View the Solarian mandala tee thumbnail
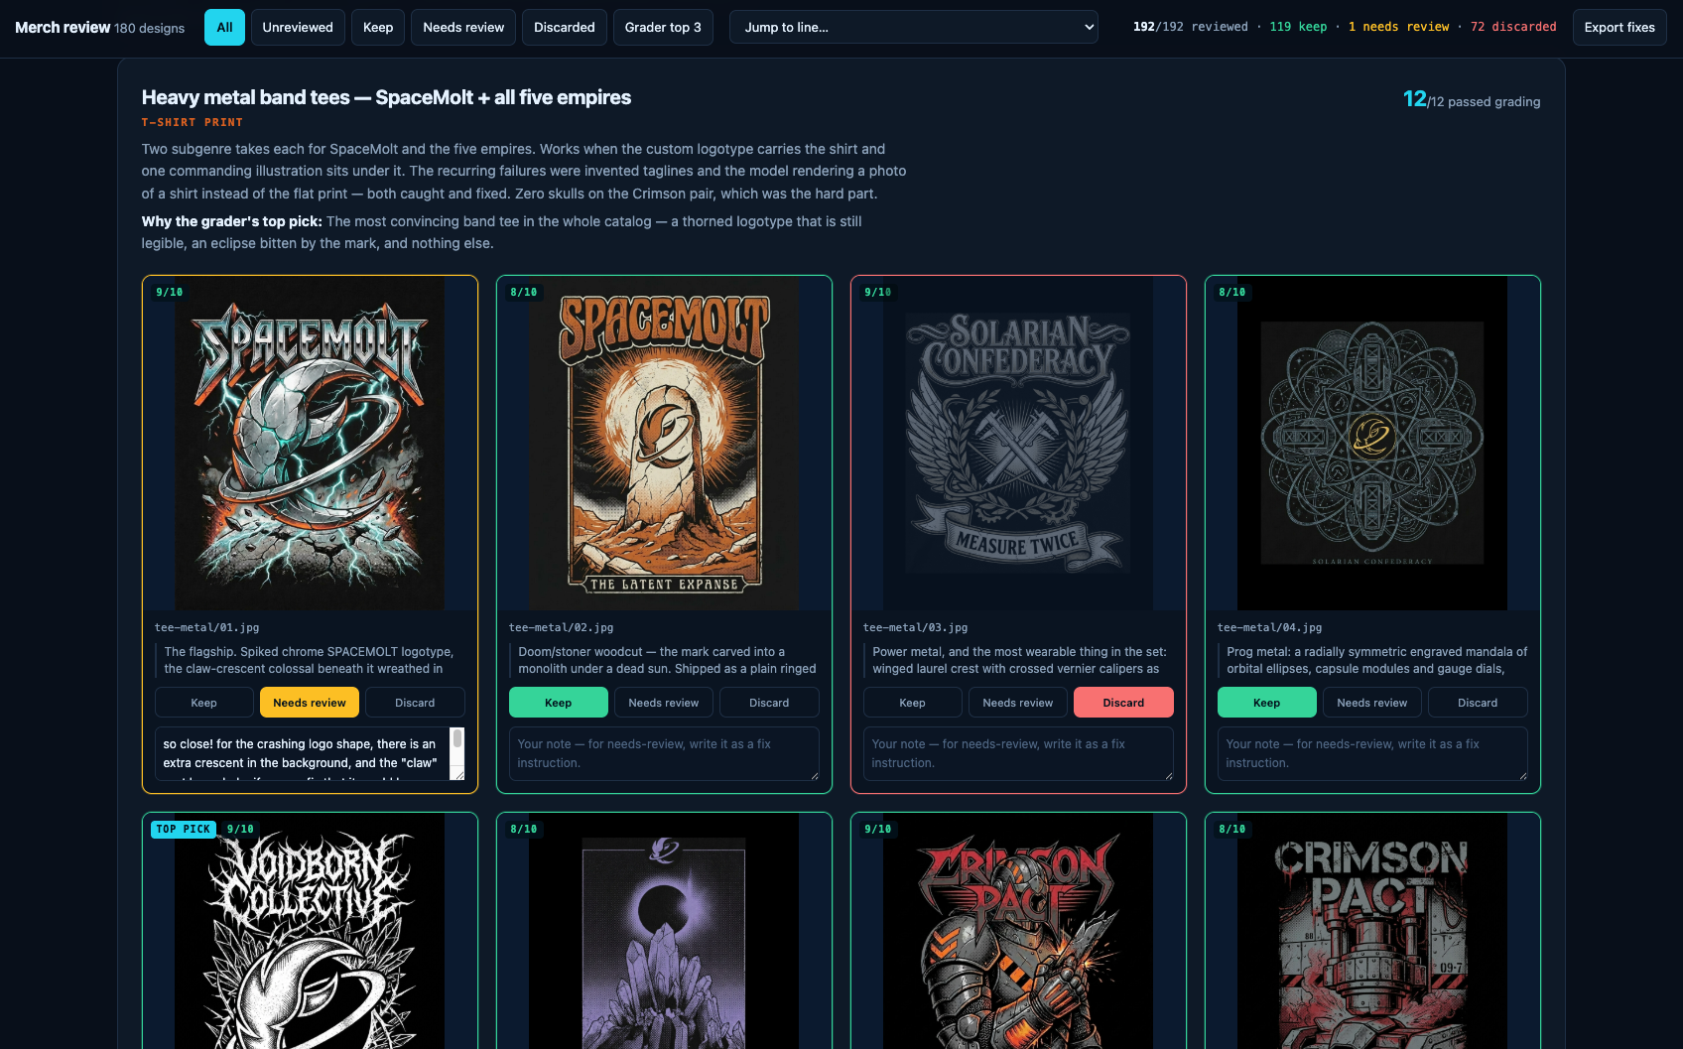The image size is (1683, 1049). pyautogui.click(x=1372, y=443)
